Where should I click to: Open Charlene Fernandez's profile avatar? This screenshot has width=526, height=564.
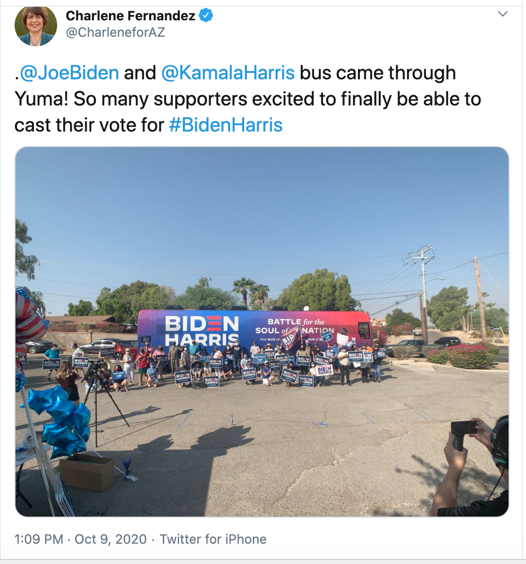(x=36, y=25)
